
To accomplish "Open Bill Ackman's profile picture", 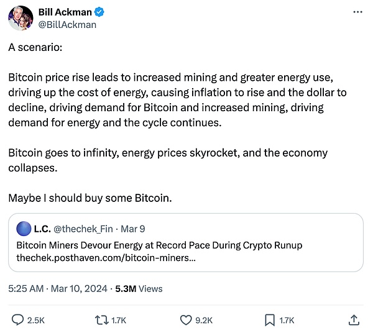I will point(20,17).
